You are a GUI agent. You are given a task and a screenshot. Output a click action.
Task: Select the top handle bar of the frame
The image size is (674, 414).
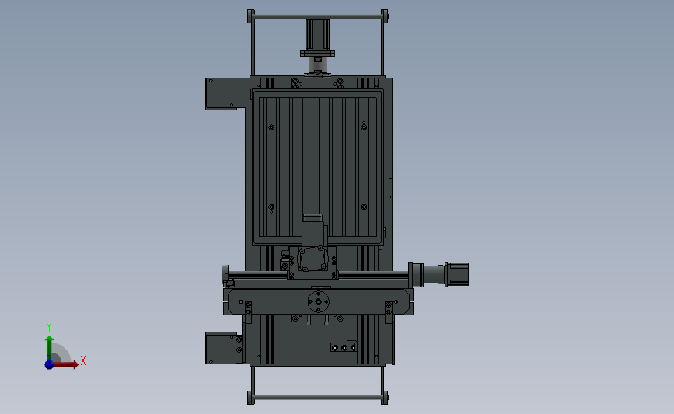pos(318,17)
